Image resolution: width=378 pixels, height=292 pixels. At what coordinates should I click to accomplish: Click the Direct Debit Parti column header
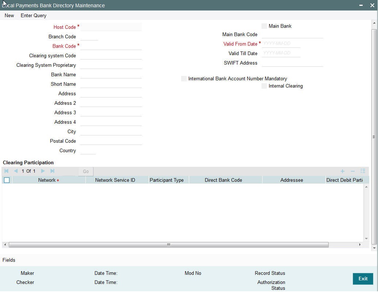point(344,180)
